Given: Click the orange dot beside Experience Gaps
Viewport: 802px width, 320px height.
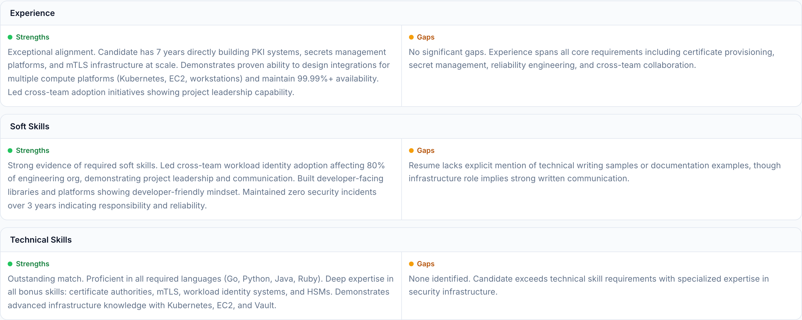Looking at the screenshot, I should [411, 37].
